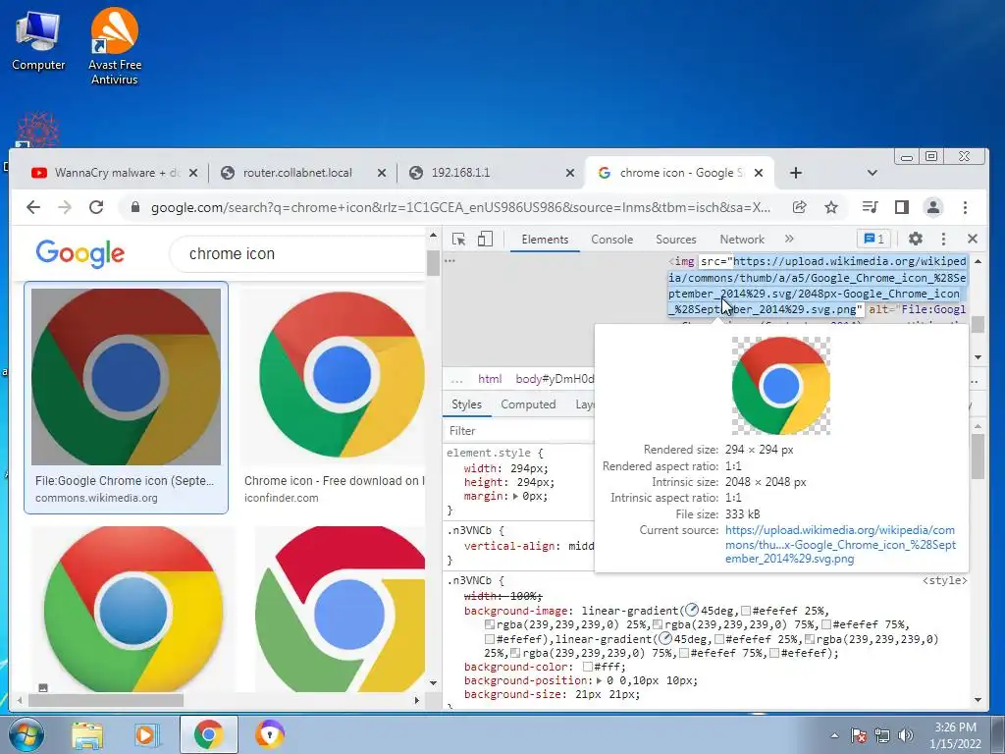This screenshot has width=1005, height=754.
Task: Reload the Google Images page
Action: (96, 207)
